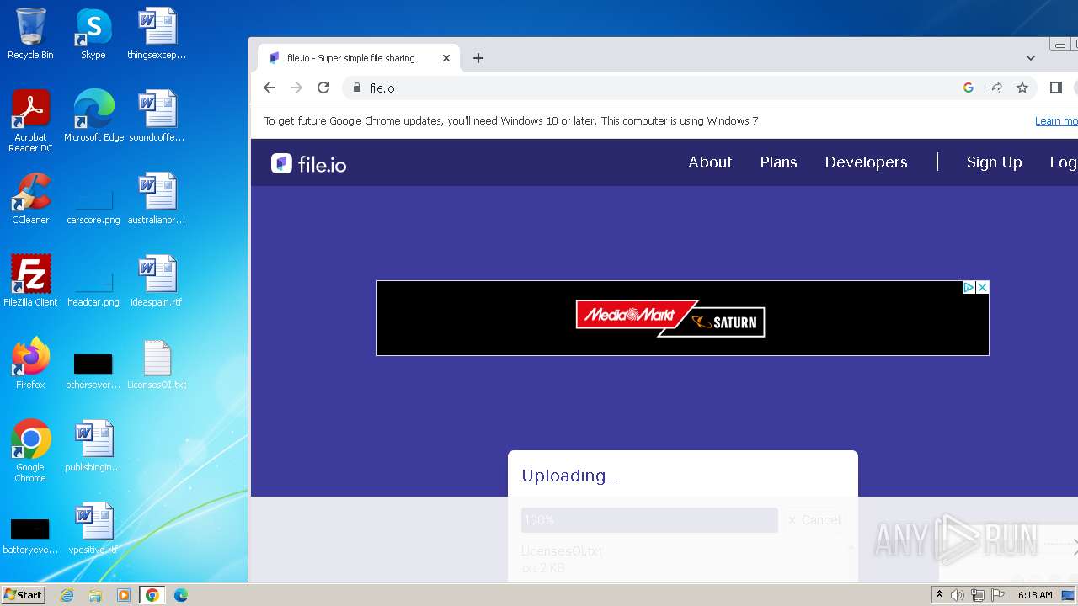This screenshot has height=606, width=1078.
Task: Click Sign Up link
Action: coord(994,162)
